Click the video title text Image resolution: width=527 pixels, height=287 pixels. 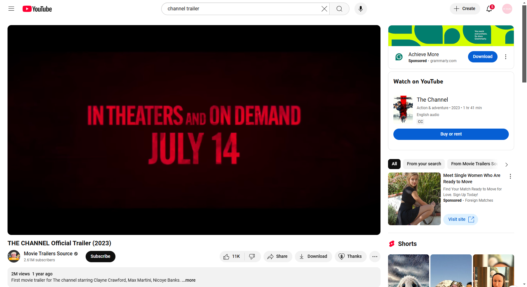(59, 243)
